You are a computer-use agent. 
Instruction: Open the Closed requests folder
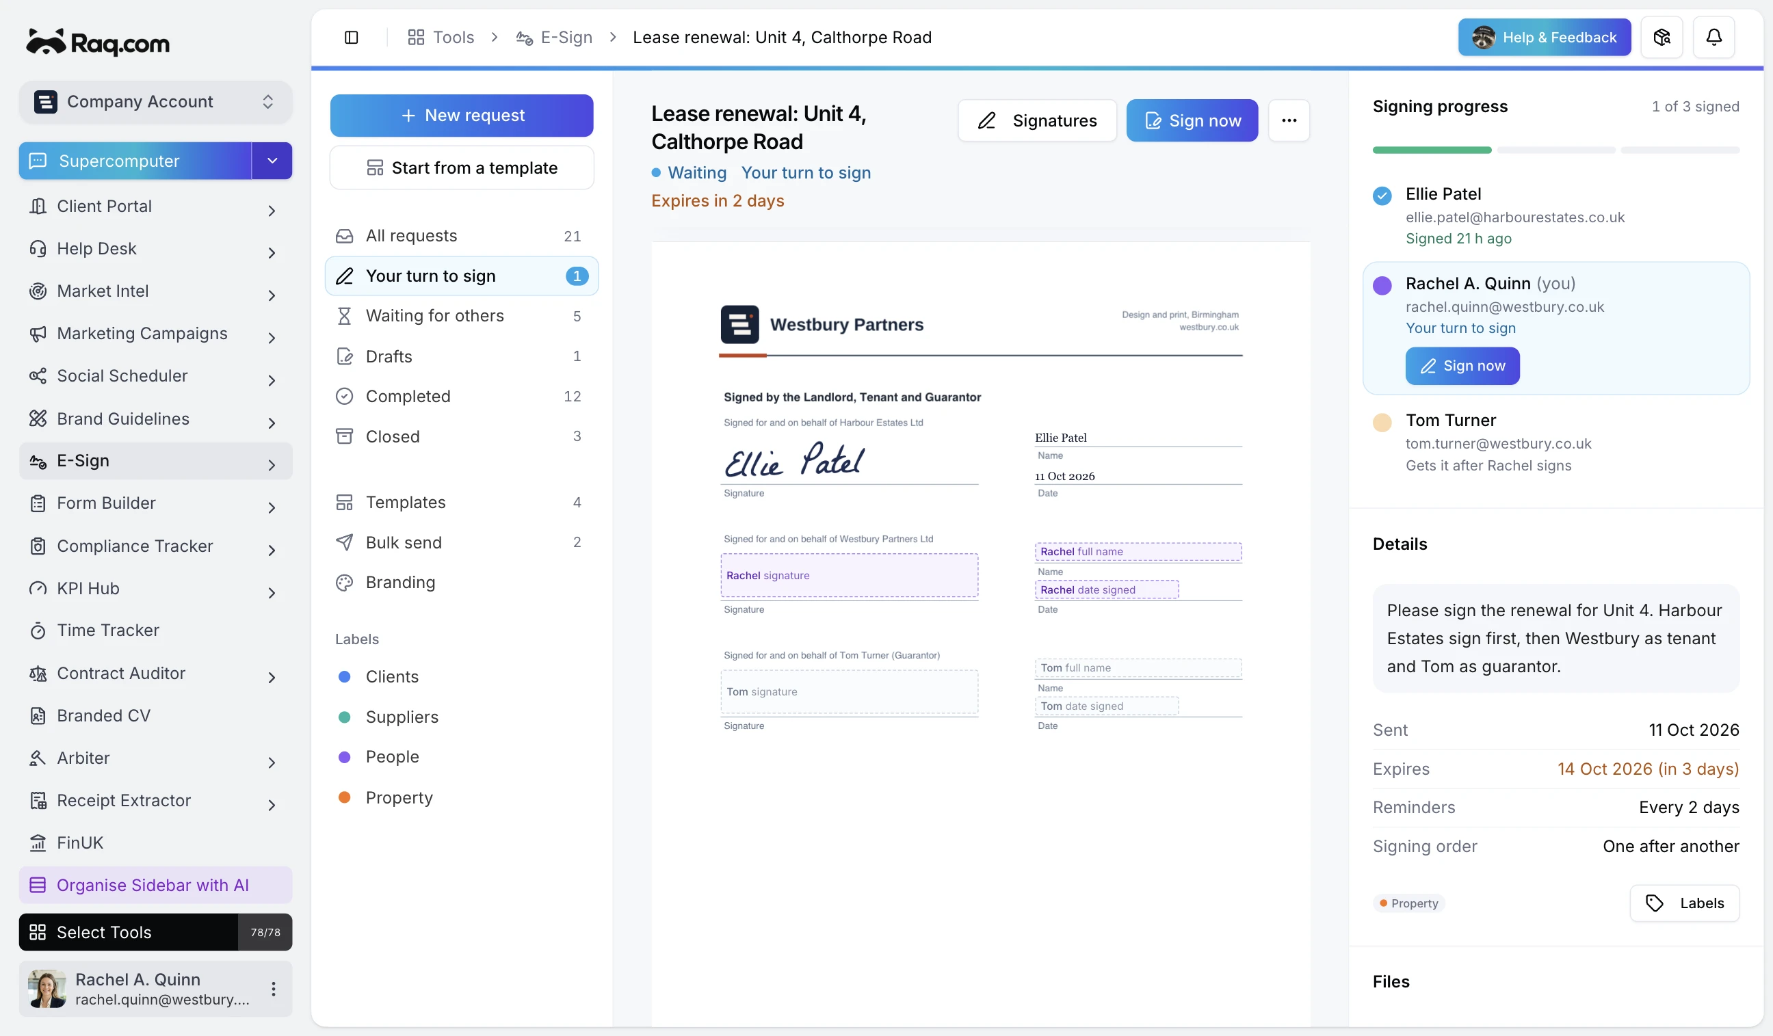point(462,436)
